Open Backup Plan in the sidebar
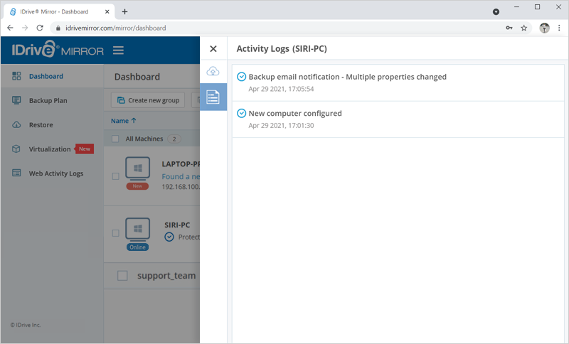569x344 pixels. (x=48, y=100)
